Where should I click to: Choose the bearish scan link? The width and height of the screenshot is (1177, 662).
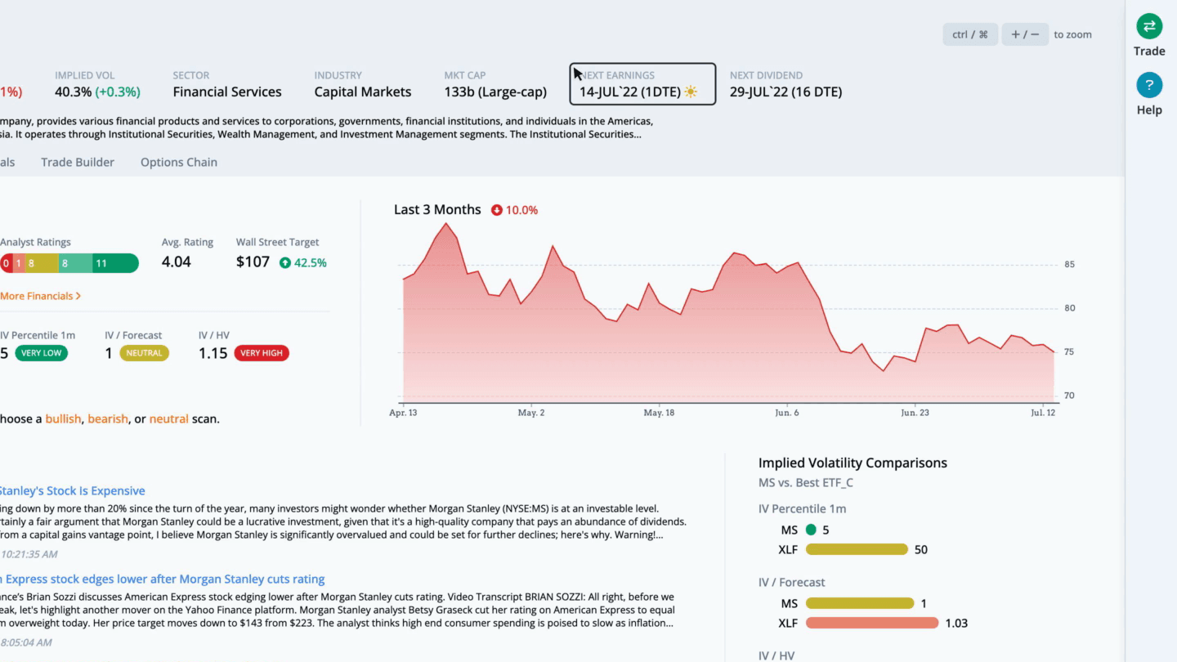tap(108, 418)
